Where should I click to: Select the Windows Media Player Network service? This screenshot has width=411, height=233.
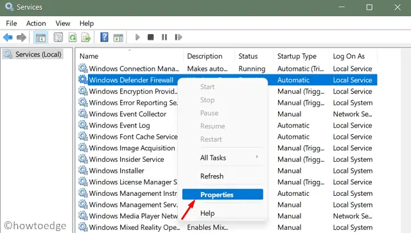point(133,216)
